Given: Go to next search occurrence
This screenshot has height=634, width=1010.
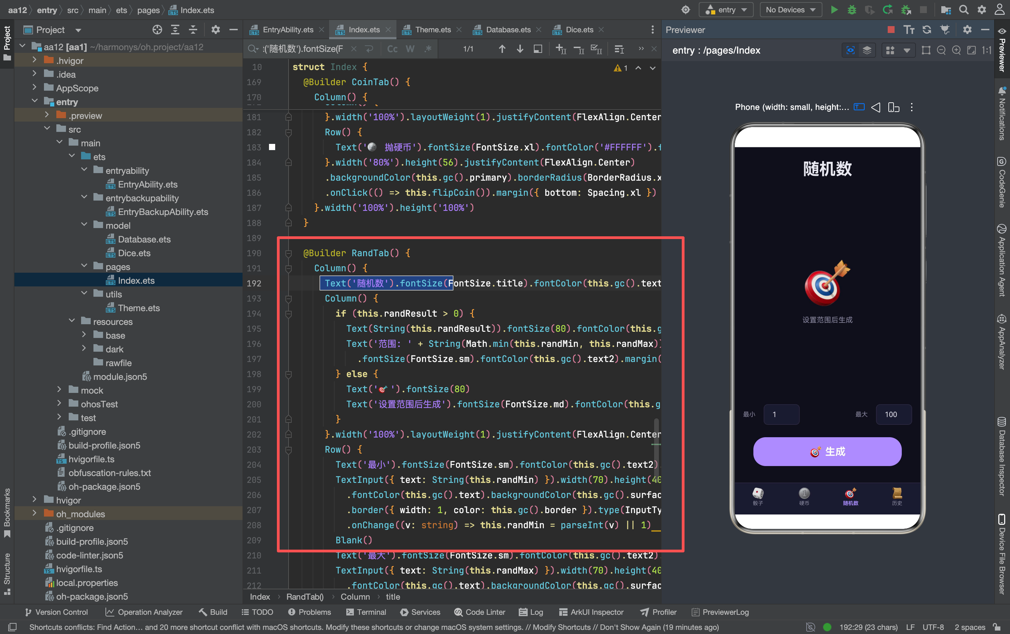Looking at the screenshot, I should (x=520, y=49).
